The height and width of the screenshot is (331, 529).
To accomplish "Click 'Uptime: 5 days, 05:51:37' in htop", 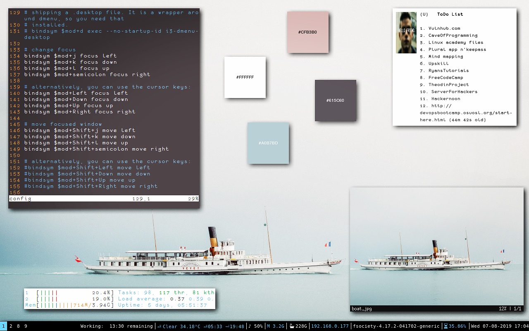I will pos(163,305).
